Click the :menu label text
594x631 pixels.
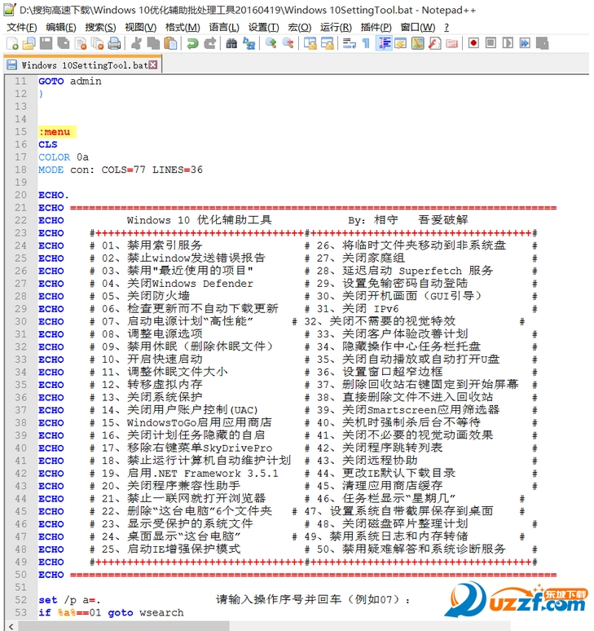coord(55,132)
